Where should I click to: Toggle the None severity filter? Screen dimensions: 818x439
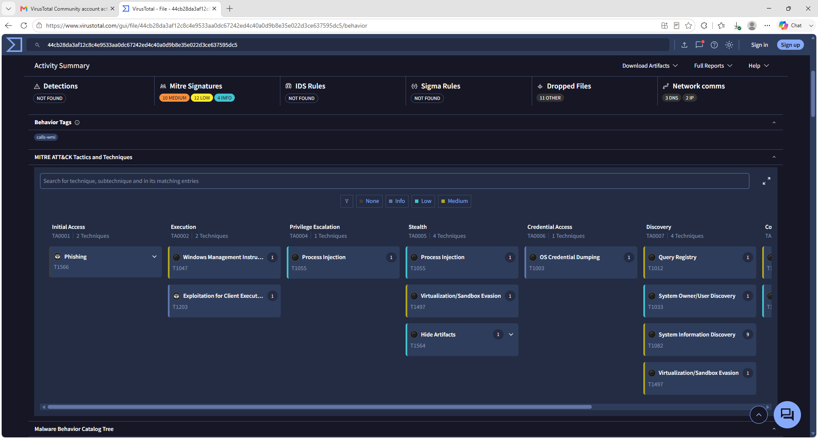(369, 201)
